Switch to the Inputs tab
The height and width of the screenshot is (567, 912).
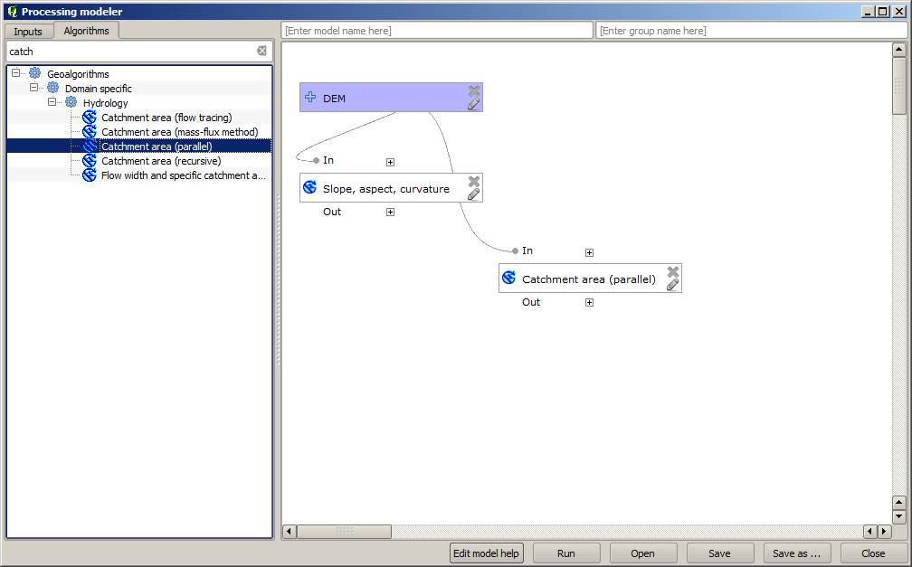pos(28,32)
